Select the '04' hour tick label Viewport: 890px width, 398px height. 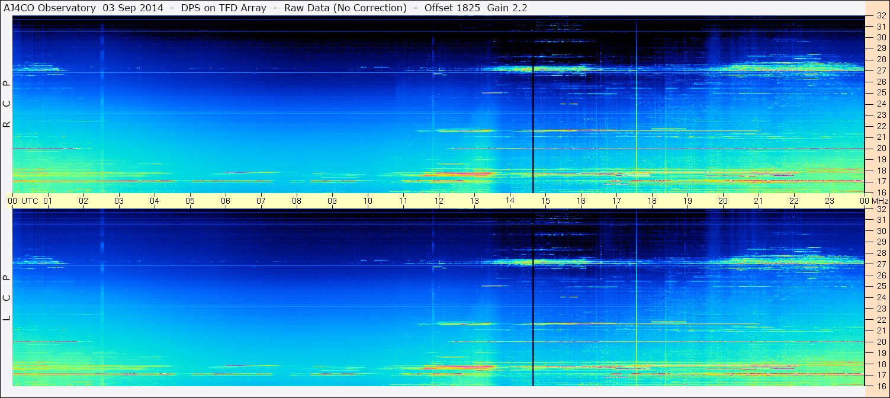coord(155,201)
